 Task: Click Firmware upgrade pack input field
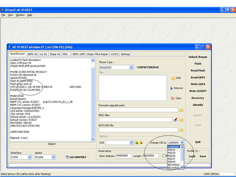(138, 110)
